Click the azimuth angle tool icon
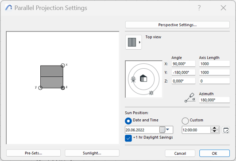236x161 pixels. [190, 98]
